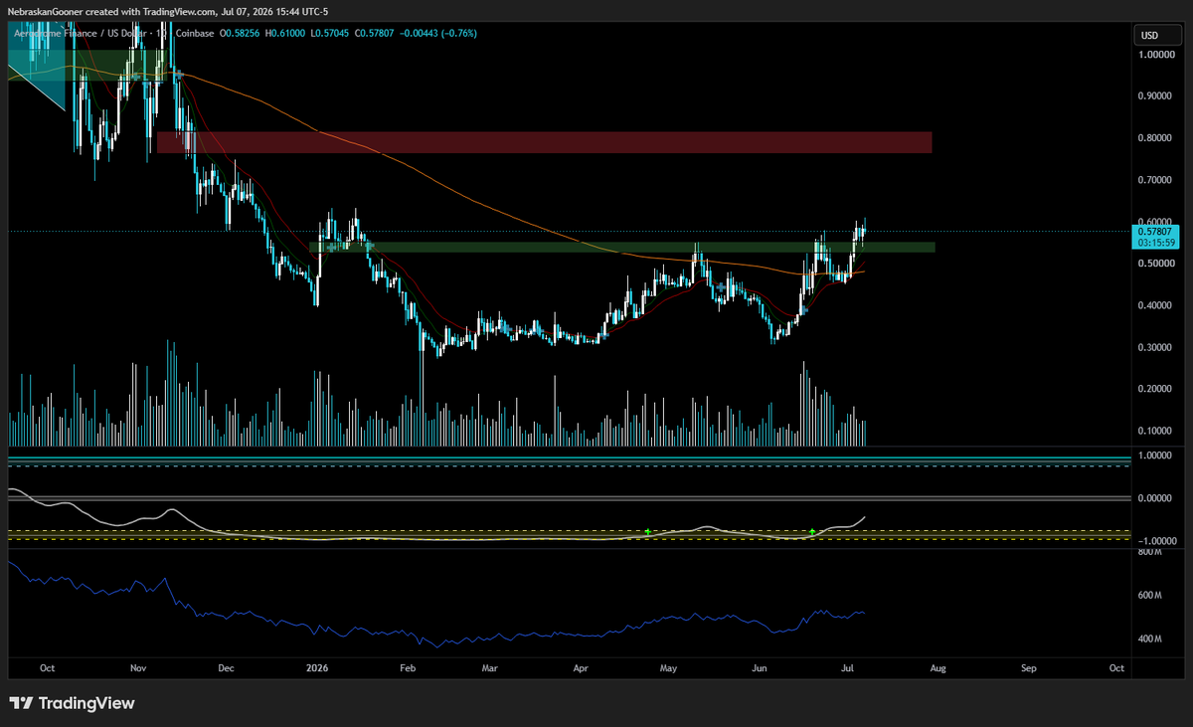Image resolution: width=1193 pixels, height=727 pixels.
Task: Click the Sep label on time axis
Action: [x=1028, y=668]
